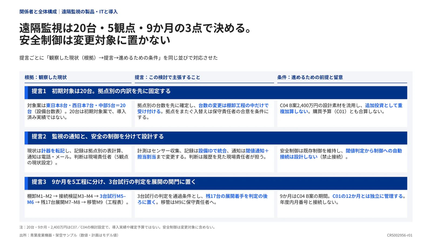
Task: Click the sentence '年度内月番号と接続しない。'
Action: coord(309,202)
